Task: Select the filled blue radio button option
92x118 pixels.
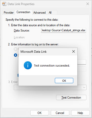Action: click(15, 55)
